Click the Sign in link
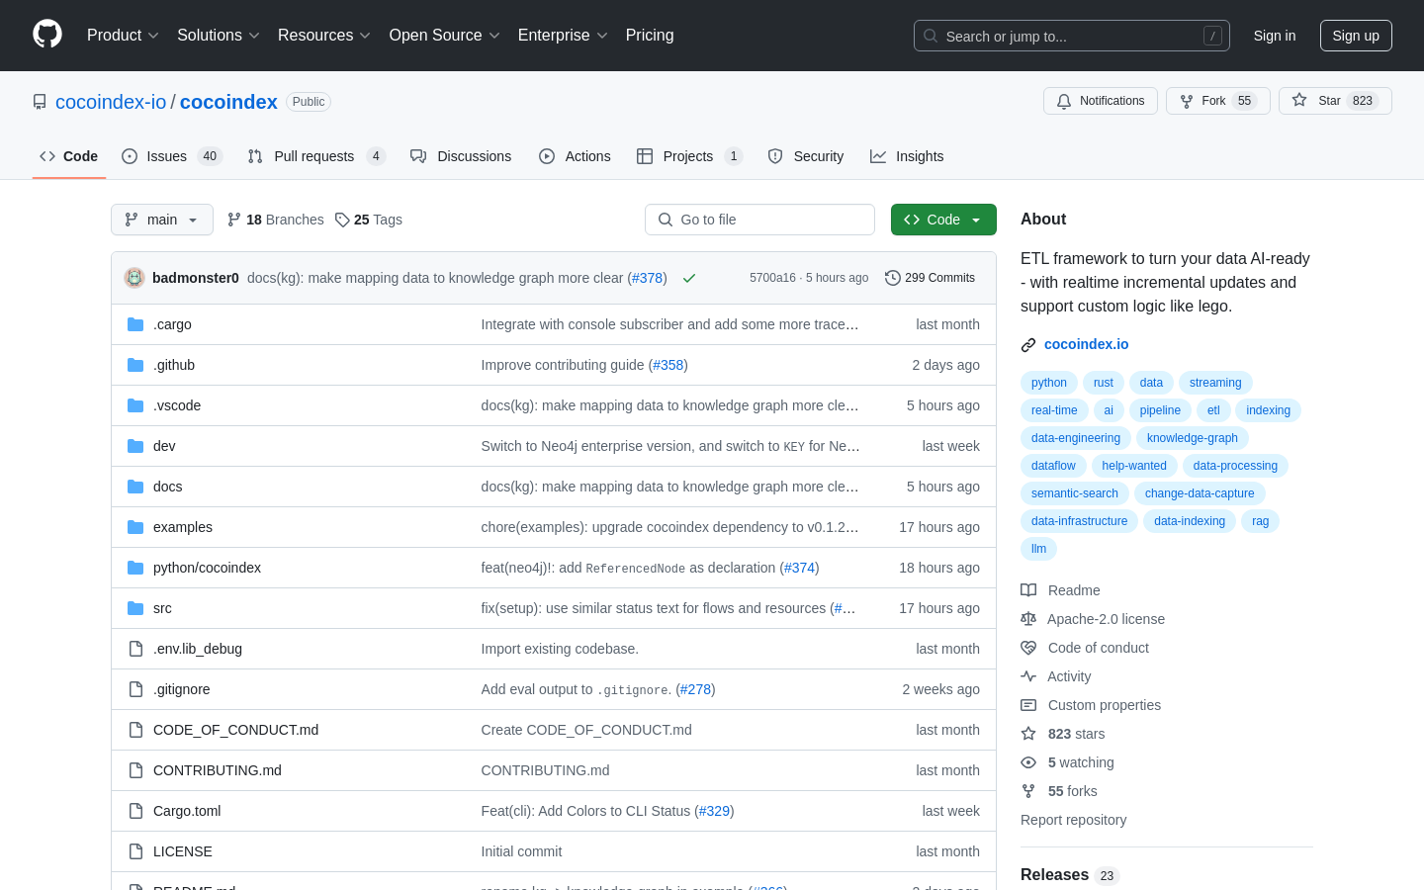Screen dimensions: 1424x890 pyautogui.click(x=1275, y=36)
